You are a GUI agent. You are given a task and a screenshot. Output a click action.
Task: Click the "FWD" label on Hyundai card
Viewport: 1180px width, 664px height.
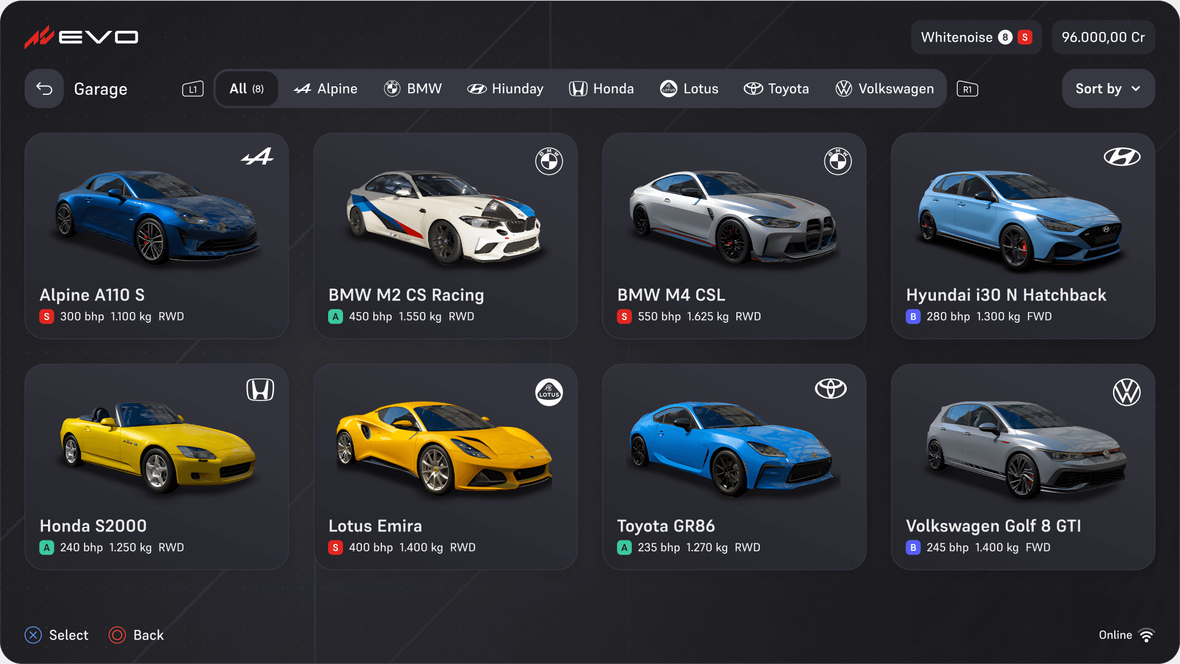tap(1039, 317)
